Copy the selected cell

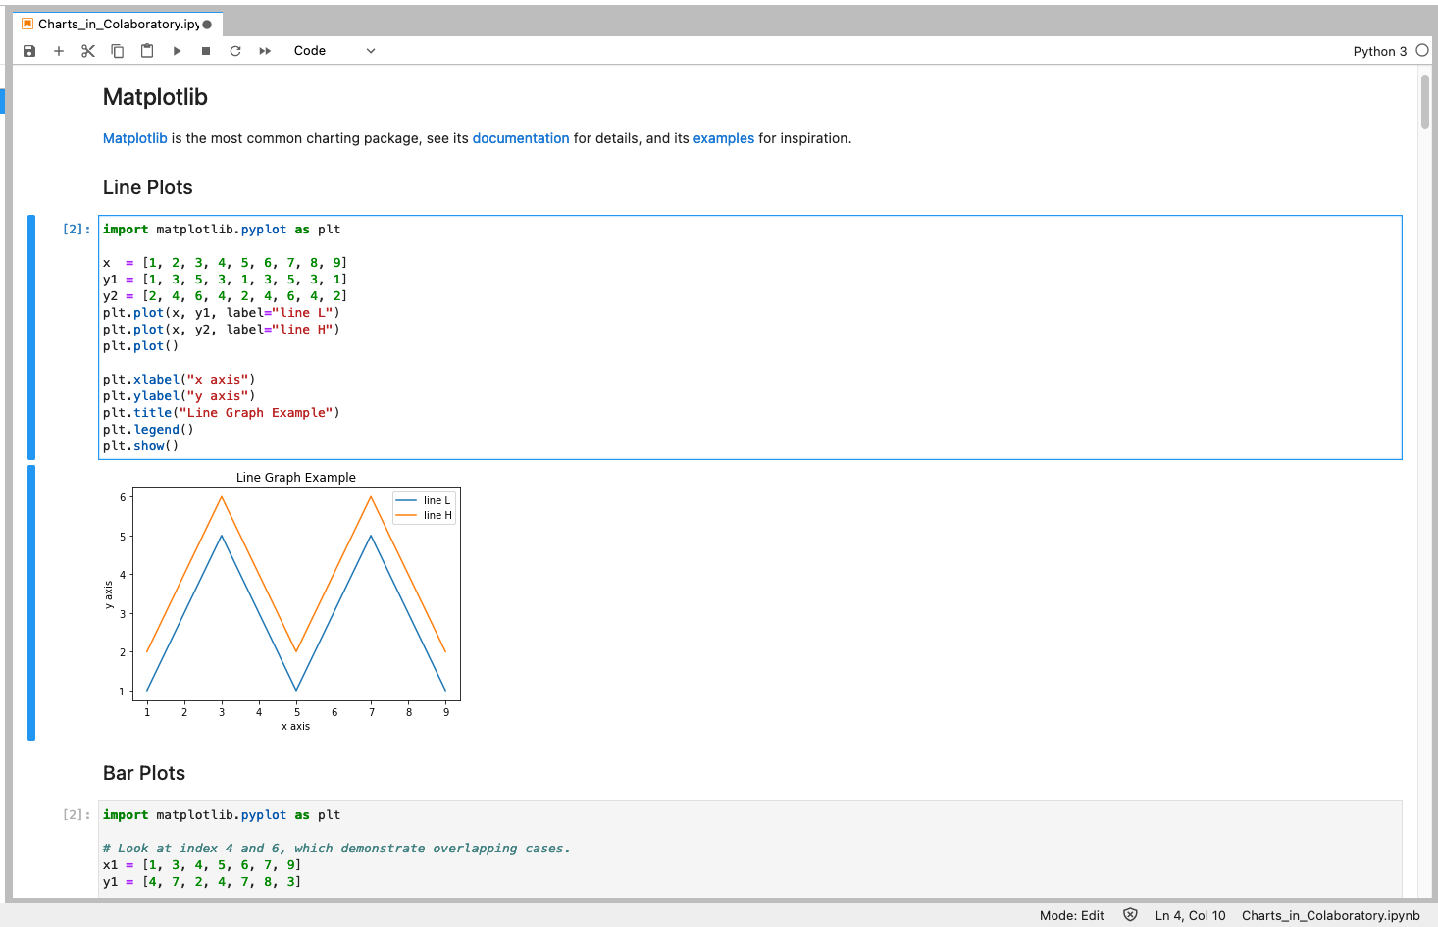(117, 50)
